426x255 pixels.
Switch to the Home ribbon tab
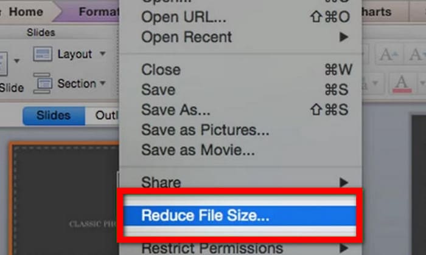[x=26, y=12]
